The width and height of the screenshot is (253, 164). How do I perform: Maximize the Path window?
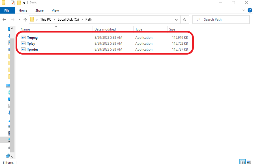(x=233, y=3)
